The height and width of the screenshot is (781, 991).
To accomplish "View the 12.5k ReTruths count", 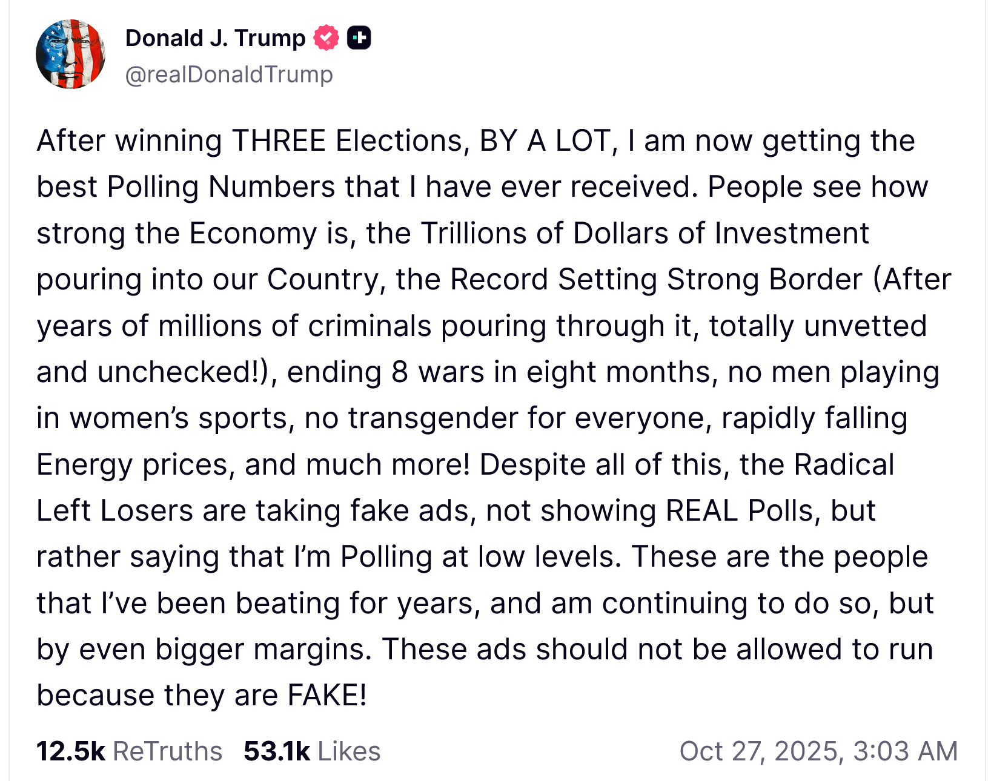I will 70,751.
